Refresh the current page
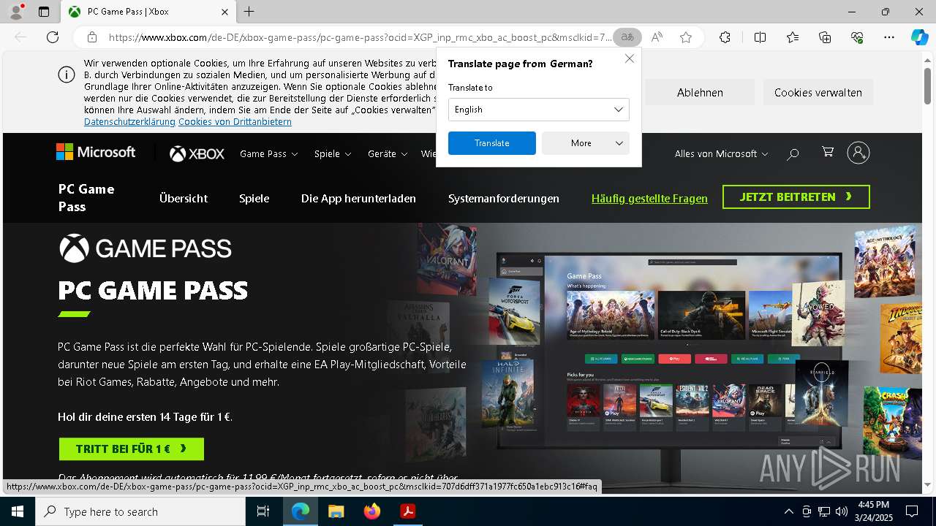The width and height of the screenshot is (936, 526). pos(53,37)
